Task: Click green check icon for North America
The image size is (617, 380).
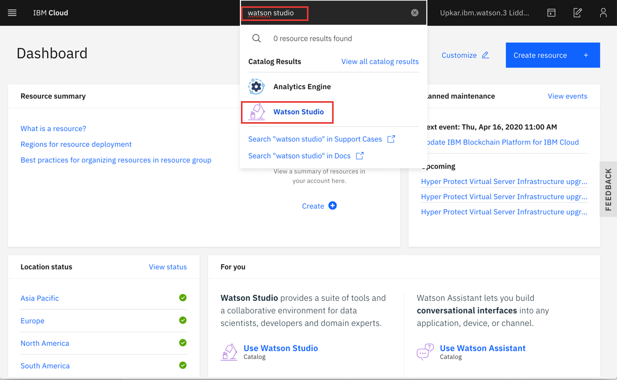Action: click(183, 343)
